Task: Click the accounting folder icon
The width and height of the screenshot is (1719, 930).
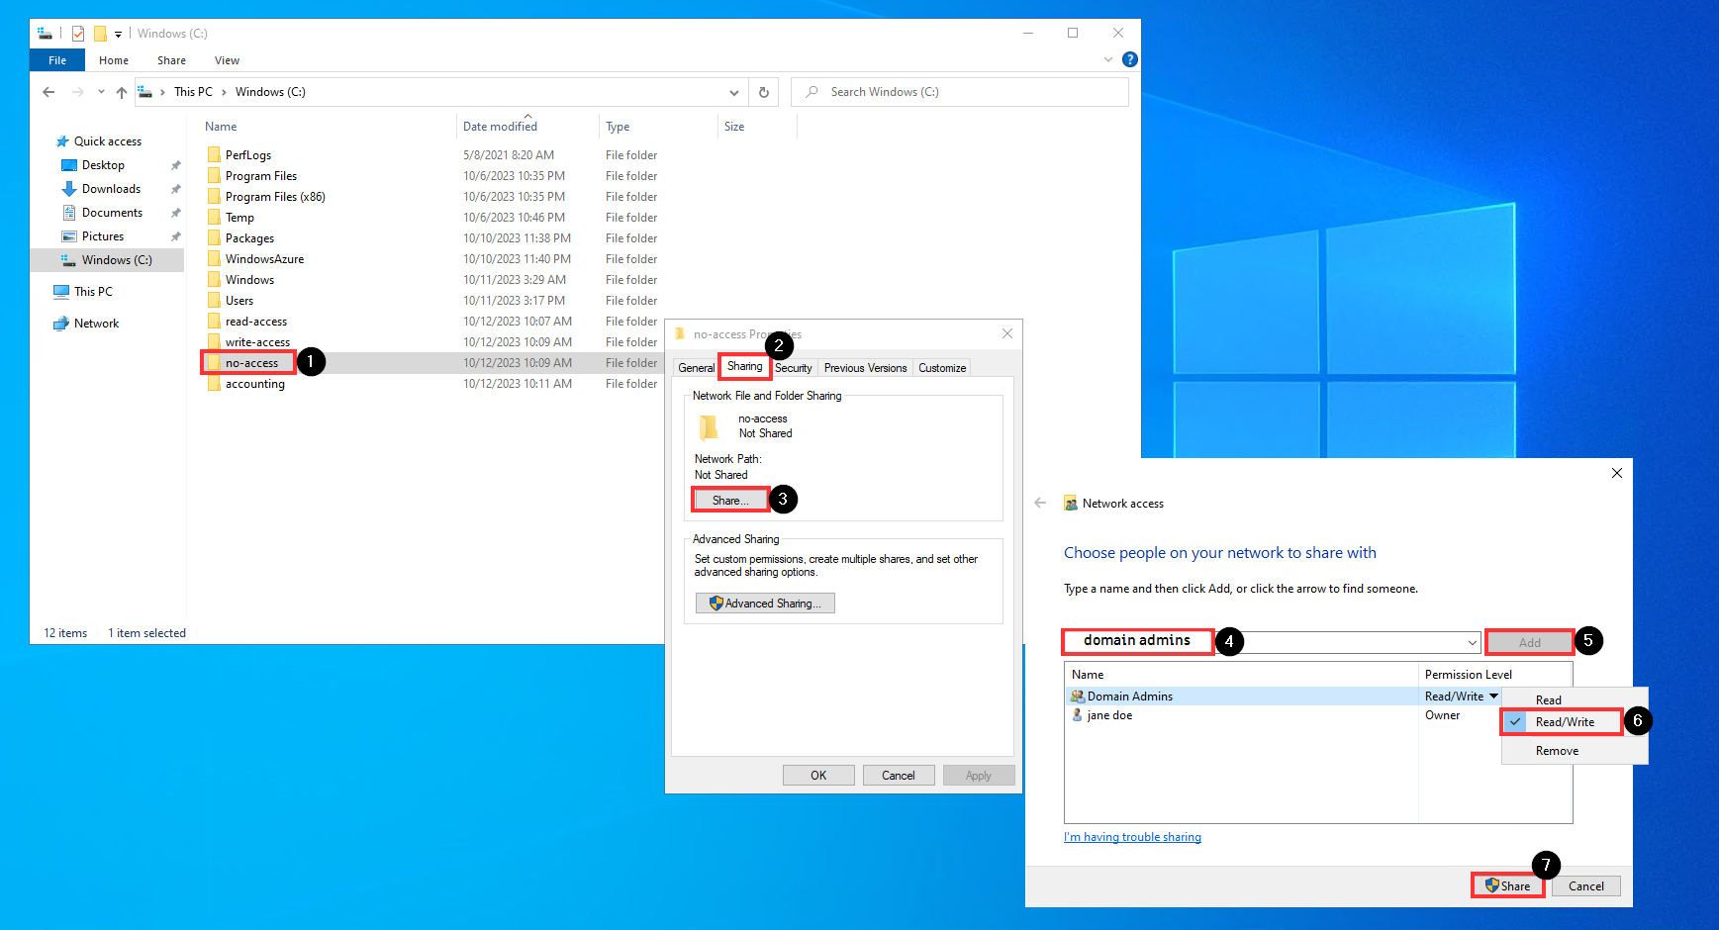Action: click(x=214, y=383)
